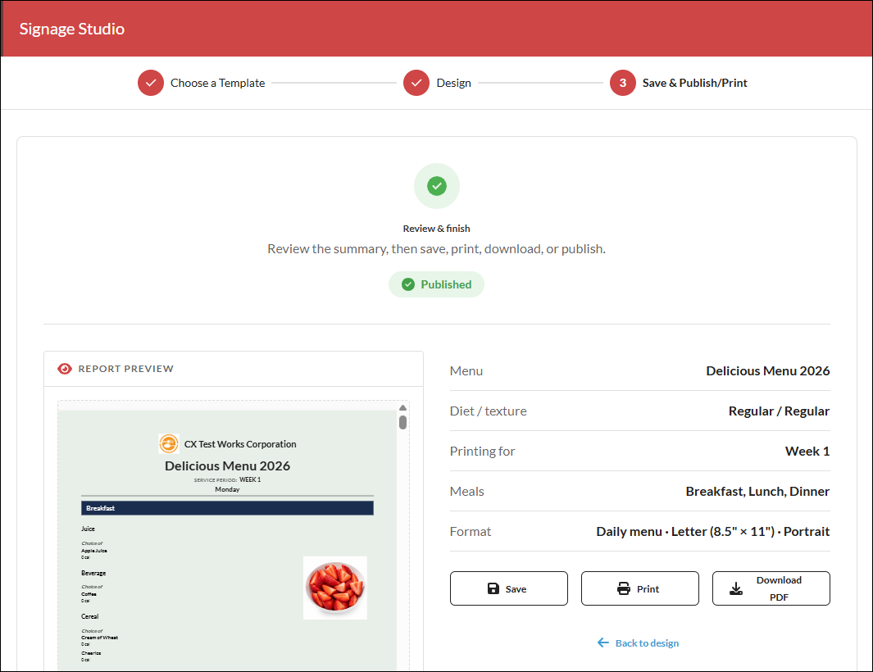The image size is (873, 672).
Task: Click the preview scrollbar thumb
Action: pos(403,423)
